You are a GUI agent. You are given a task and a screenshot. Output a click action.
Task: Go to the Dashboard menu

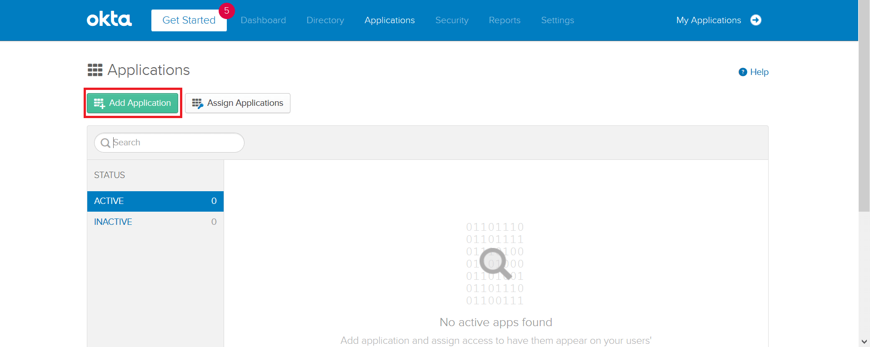point(263,20)
